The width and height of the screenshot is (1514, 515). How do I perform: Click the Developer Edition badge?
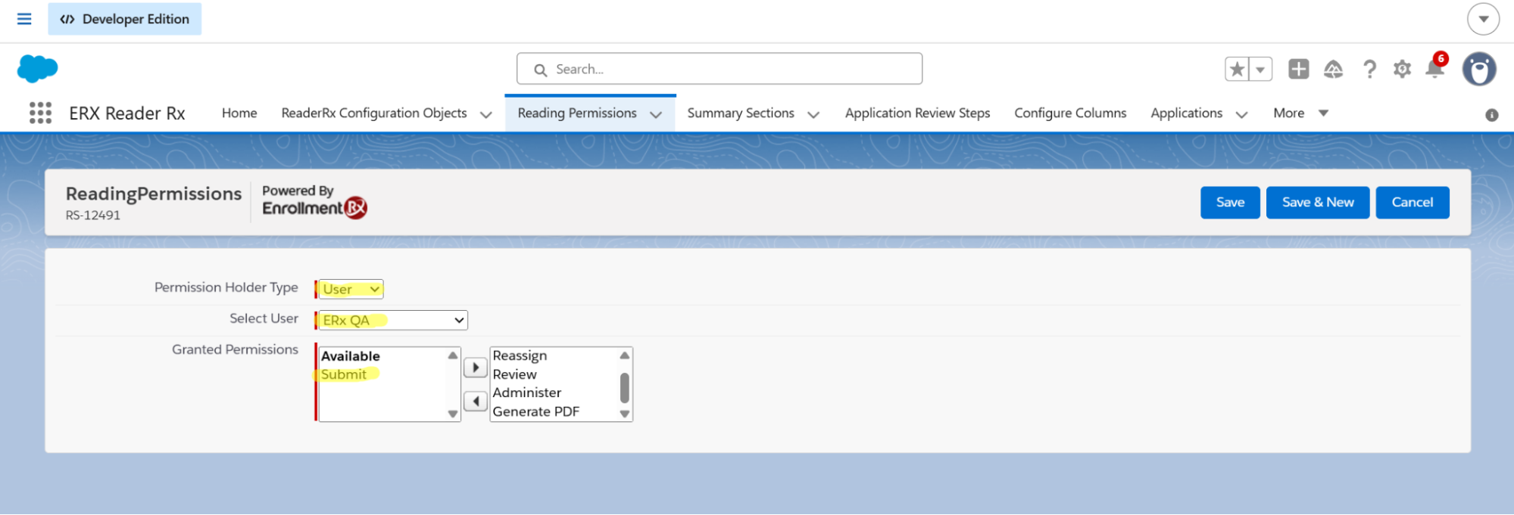pos(125,19)
